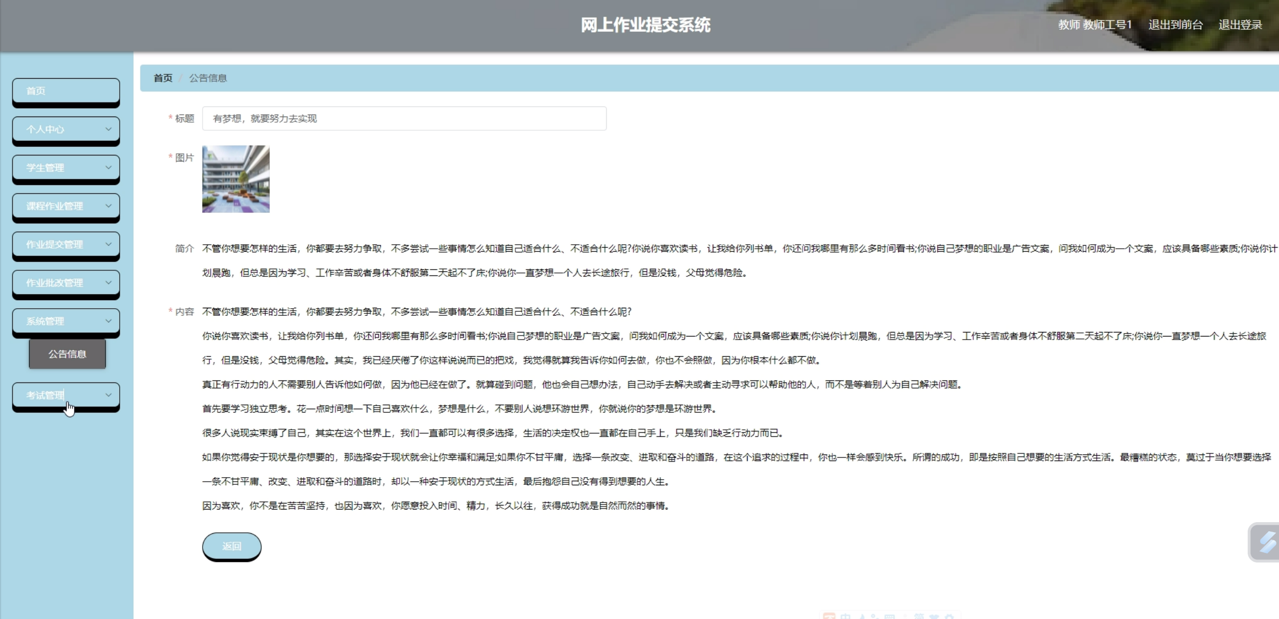Click the 学生管理 menu label

(x=45, y=167)
